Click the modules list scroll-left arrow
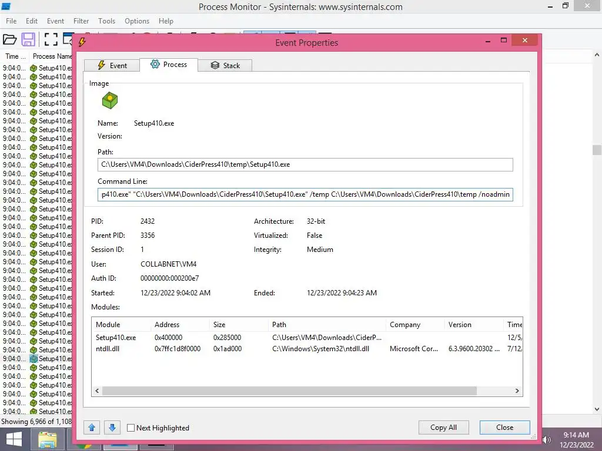 point(97,391)
